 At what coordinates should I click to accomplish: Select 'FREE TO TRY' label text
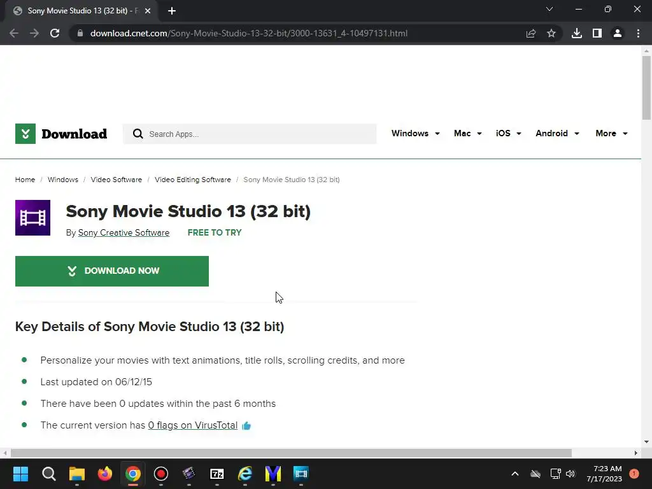tap(215, 233)
